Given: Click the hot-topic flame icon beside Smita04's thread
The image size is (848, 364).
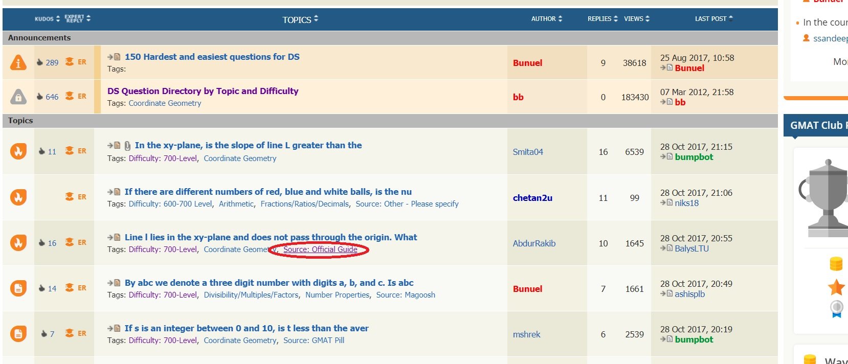Looking at the screenshot, I should tap(18, 151).
